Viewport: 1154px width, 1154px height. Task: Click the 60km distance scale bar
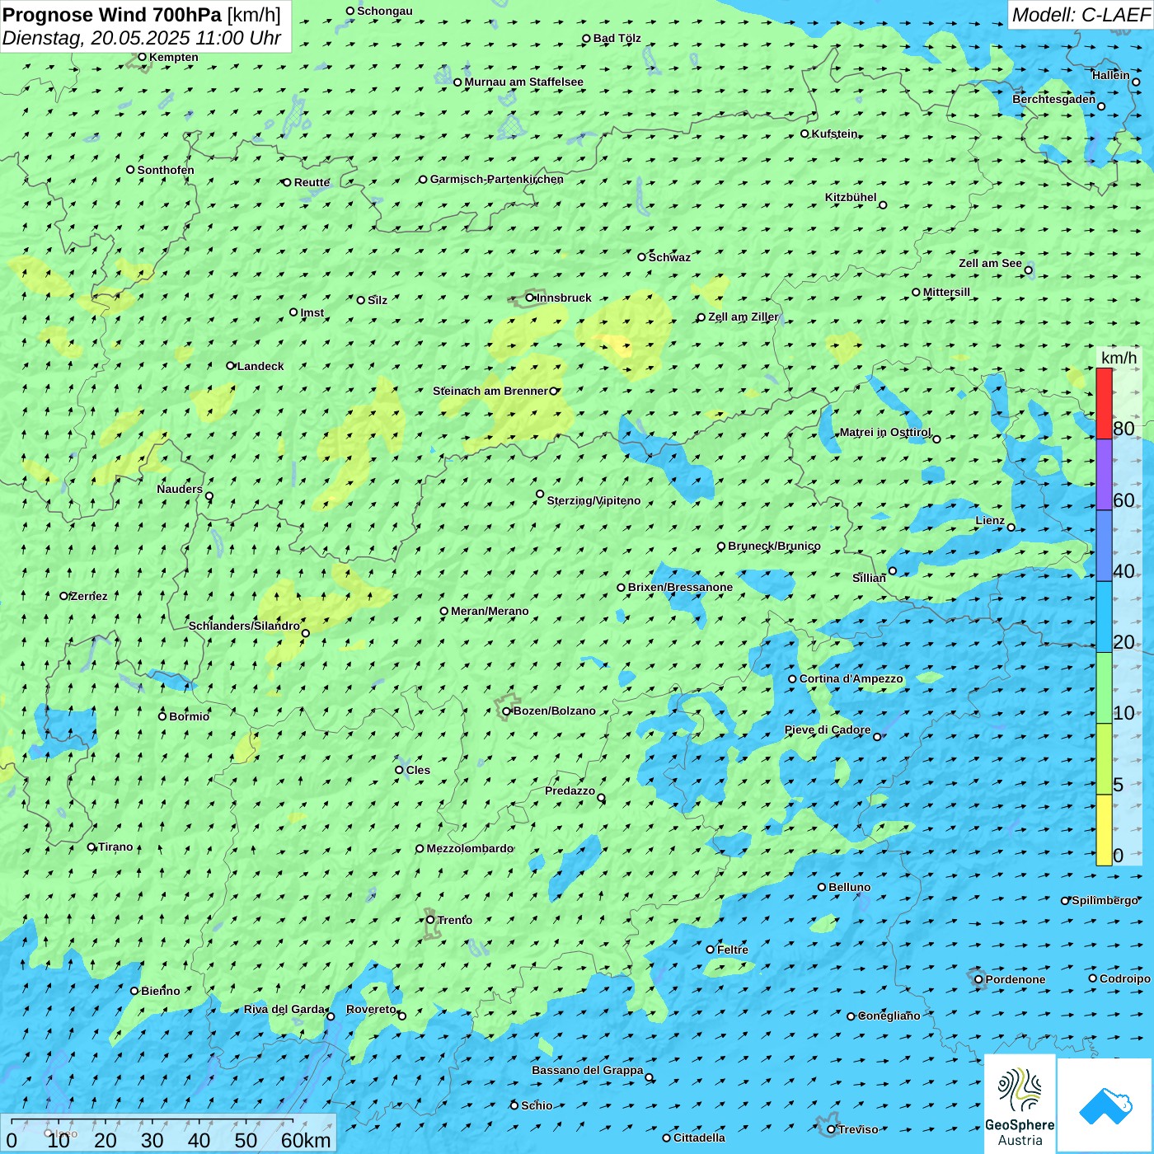(x=152, y=1121)
